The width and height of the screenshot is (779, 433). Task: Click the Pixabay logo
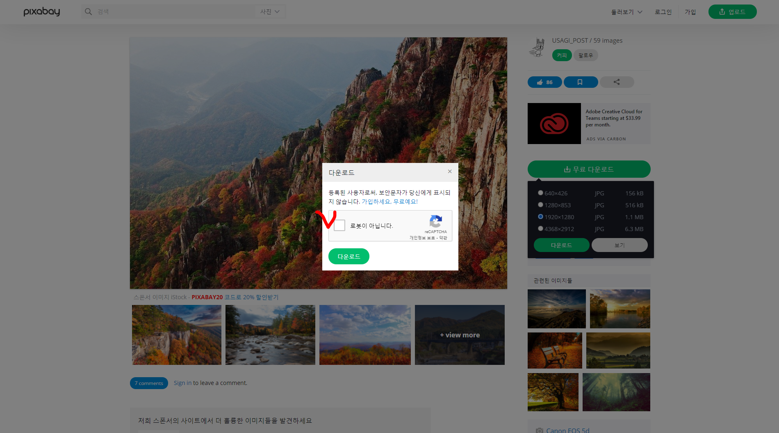42,11
